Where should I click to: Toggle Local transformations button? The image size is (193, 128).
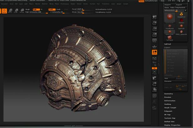[155, 52]
